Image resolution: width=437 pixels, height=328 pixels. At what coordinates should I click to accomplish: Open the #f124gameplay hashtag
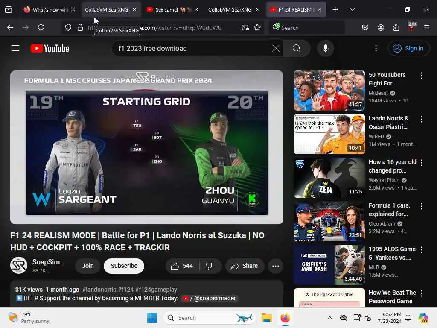[x=156, y=290]
